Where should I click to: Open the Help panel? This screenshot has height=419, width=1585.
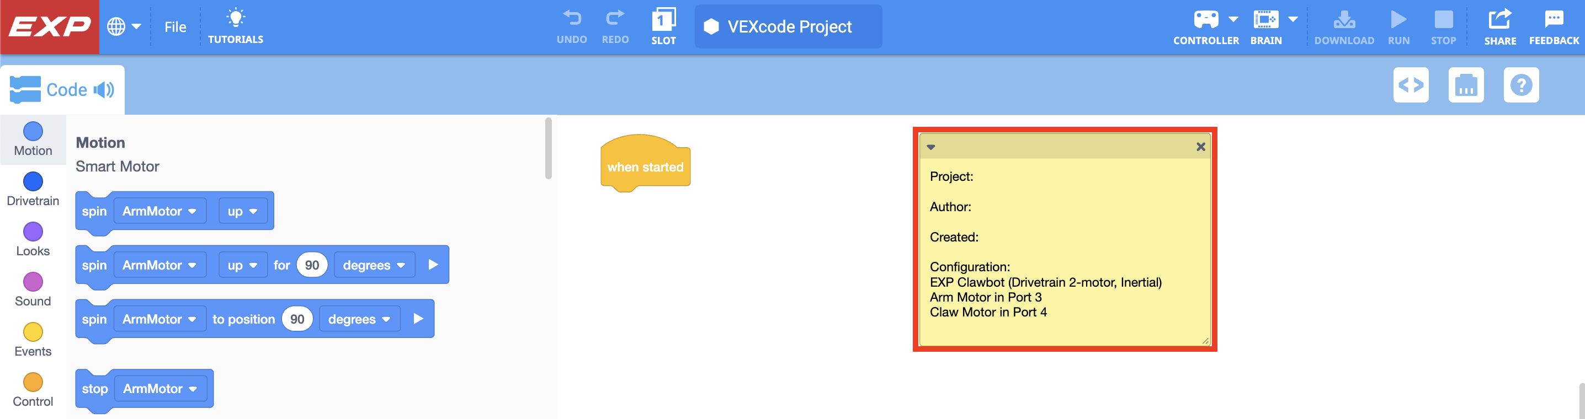click(1522, 85)
